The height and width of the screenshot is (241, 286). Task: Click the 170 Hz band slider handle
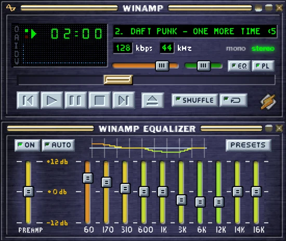[107, 182]
